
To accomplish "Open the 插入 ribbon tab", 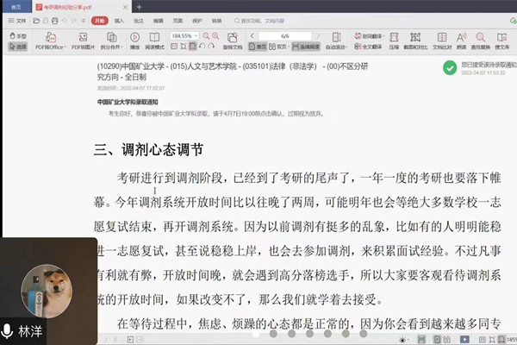I will pyautogui.click(x=119, y=19).
